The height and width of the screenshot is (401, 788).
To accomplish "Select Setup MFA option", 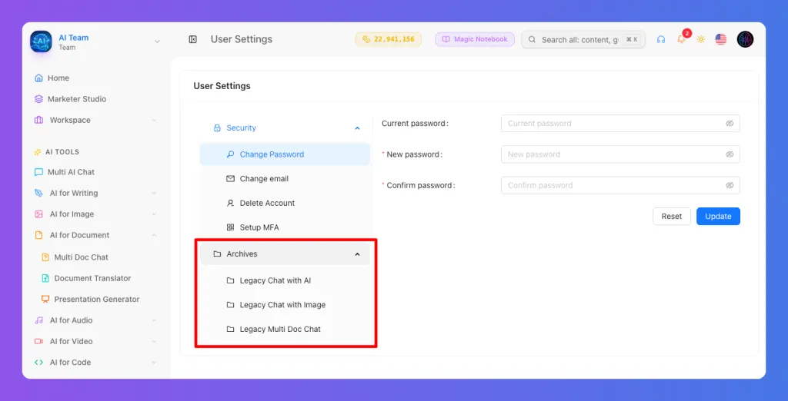I will [x=285, y=227].
